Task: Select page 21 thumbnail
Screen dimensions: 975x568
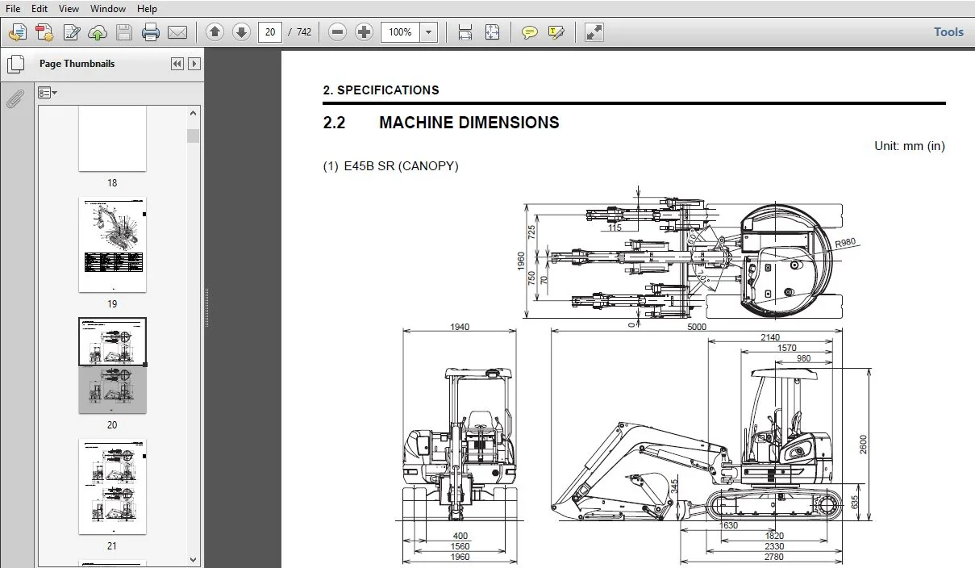Action: click(x=112, y=487)
